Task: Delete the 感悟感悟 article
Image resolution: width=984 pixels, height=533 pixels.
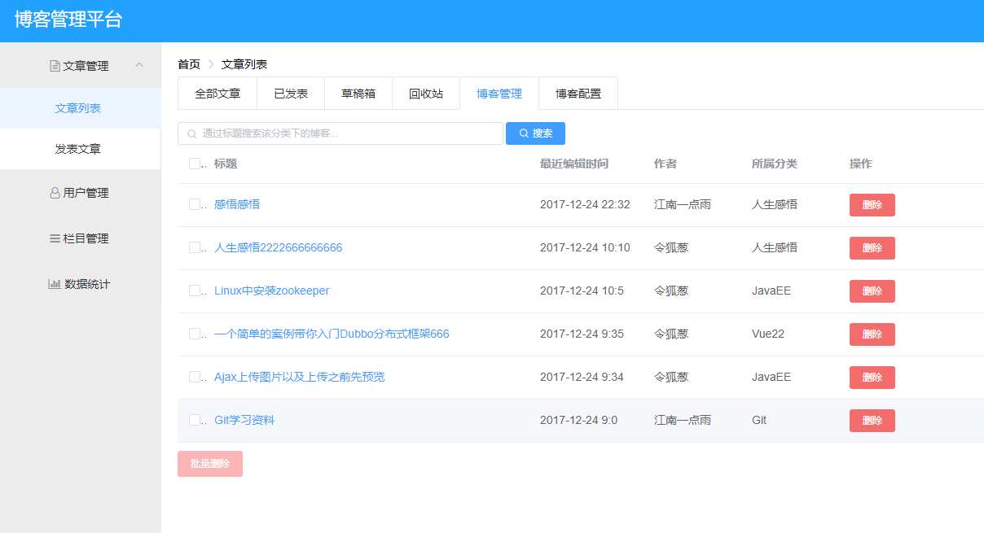Action: click(x=872, y=205)
